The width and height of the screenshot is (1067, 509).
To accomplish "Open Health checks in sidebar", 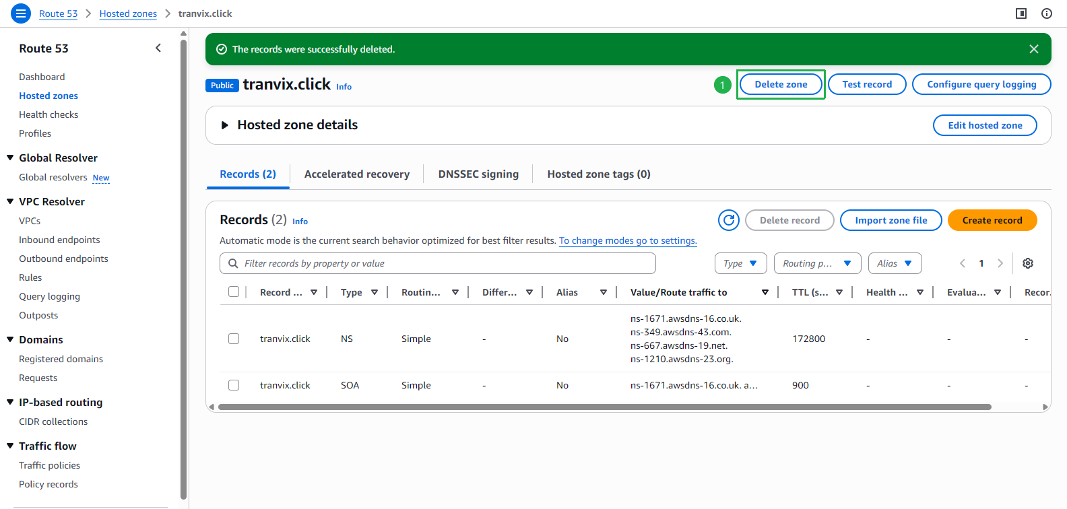I will click(x=48, y=114).
